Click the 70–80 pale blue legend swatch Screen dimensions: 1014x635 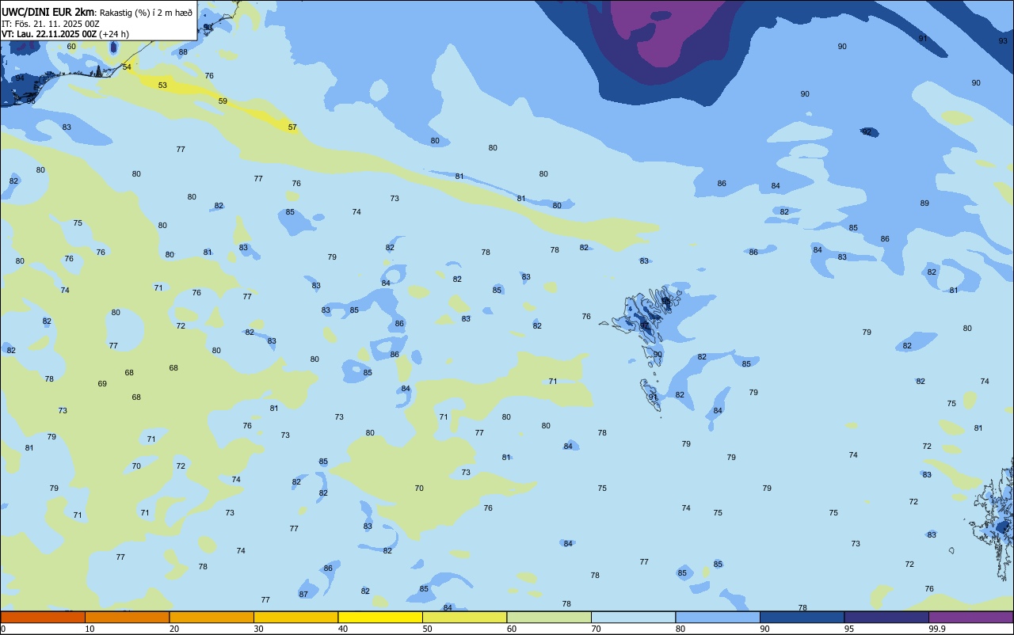pos(633,617)
